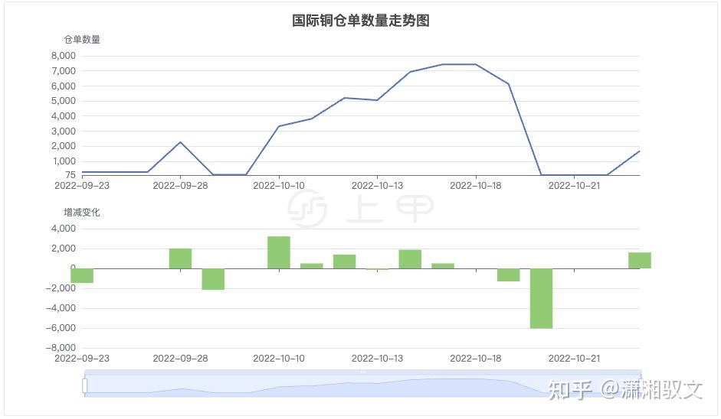Click the line peak at 2022-09-28
Viewport: 721px width, 419px height.
point(180,142)
